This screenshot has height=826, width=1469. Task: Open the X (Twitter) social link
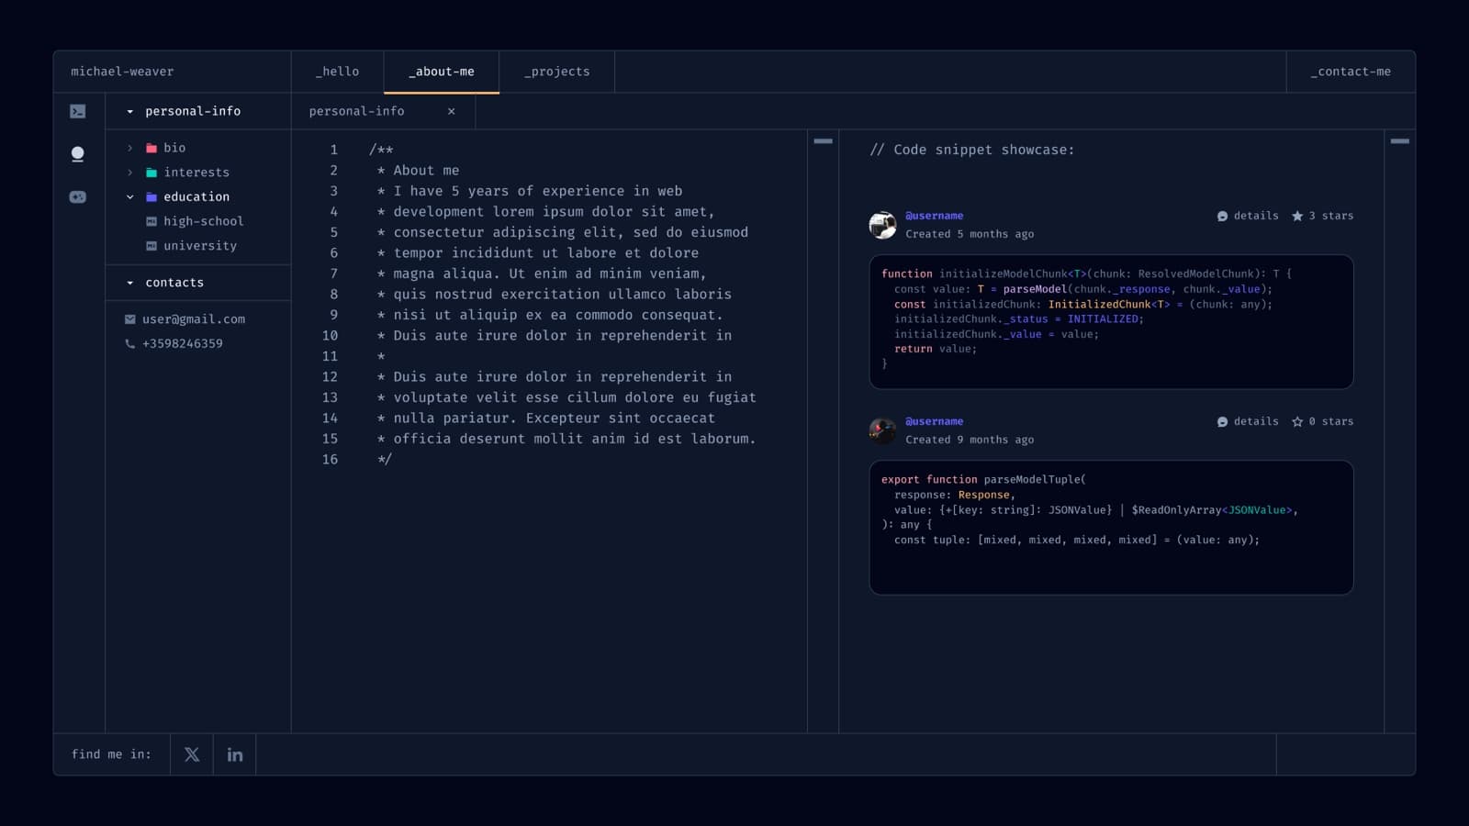[x=192, y=754]
